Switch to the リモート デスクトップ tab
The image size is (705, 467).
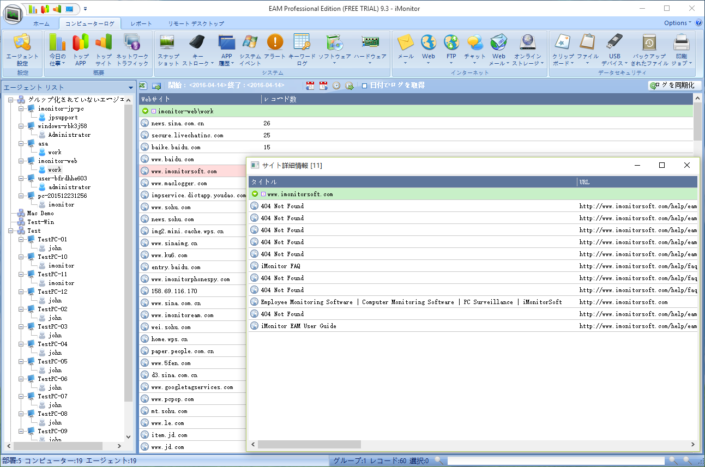coord(196,24)
